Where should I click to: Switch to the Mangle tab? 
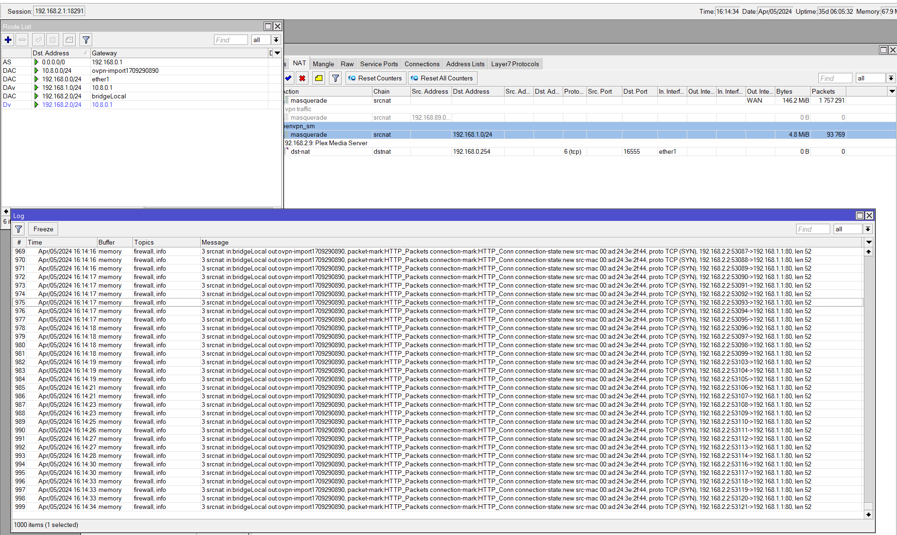[x=323, y=64]
